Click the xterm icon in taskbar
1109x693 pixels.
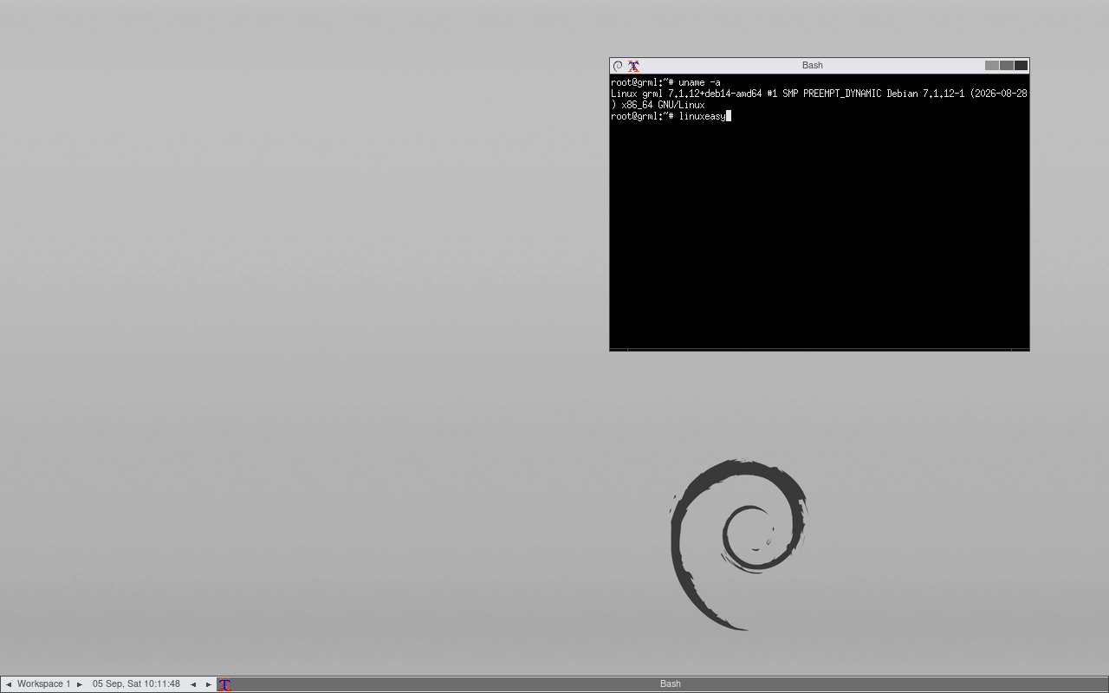(x=224, y=684)
